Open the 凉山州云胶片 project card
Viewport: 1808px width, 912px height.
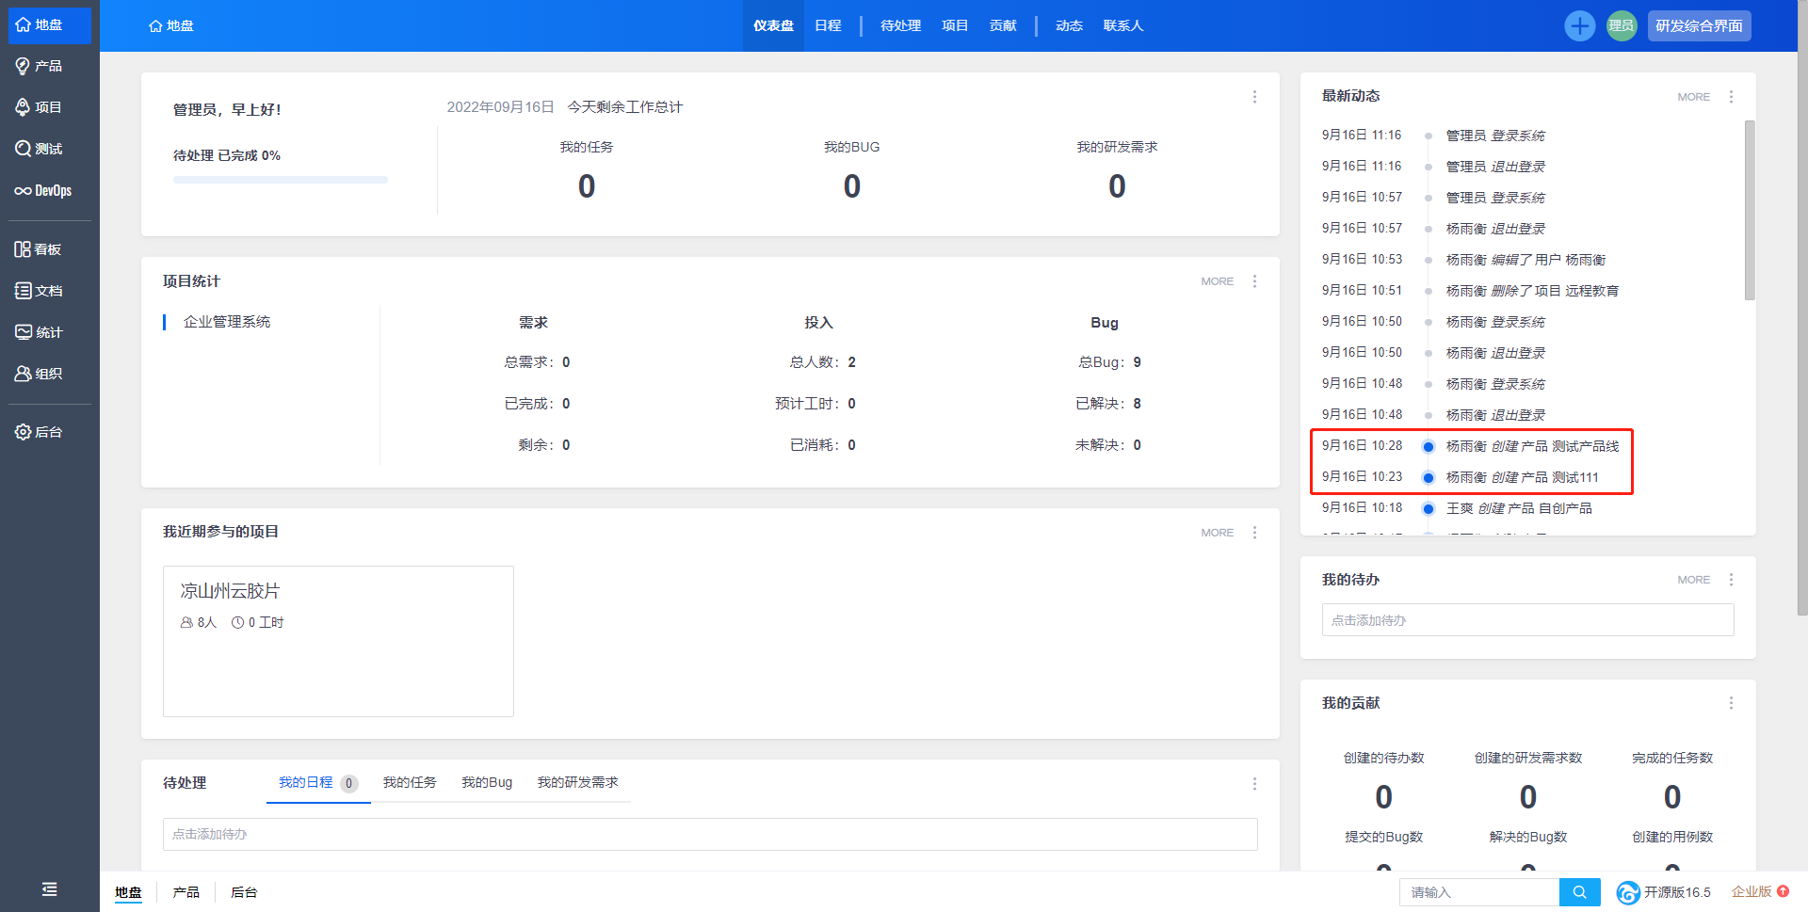[338, 640]
